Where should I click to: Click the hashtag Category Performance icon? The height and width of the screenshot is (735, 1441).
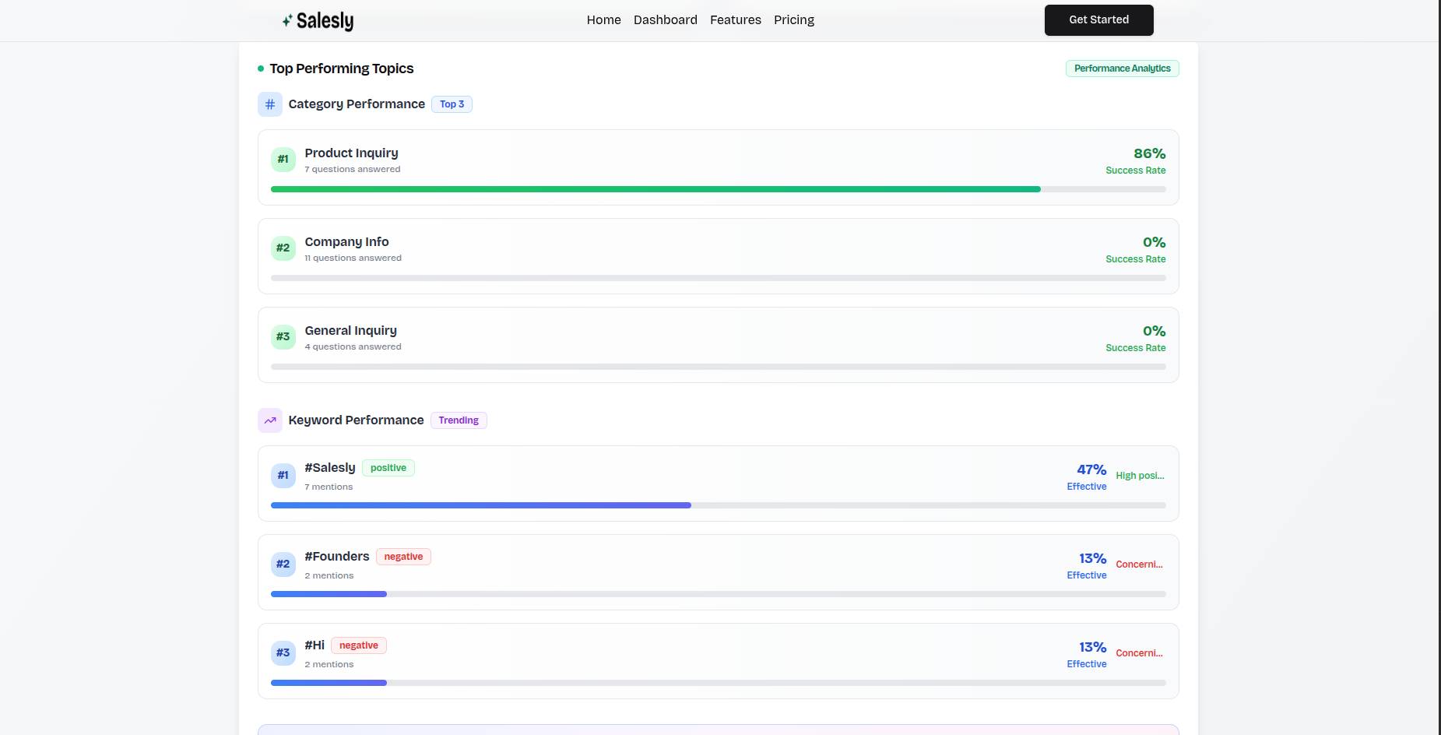pos(270,104)
